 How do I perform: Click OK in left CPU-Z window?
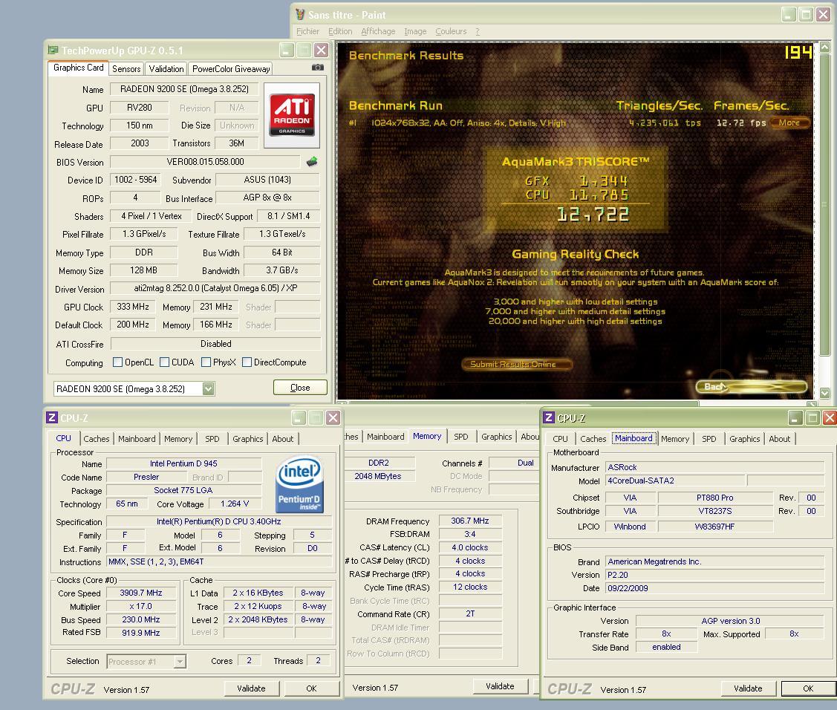pos(311,688)
